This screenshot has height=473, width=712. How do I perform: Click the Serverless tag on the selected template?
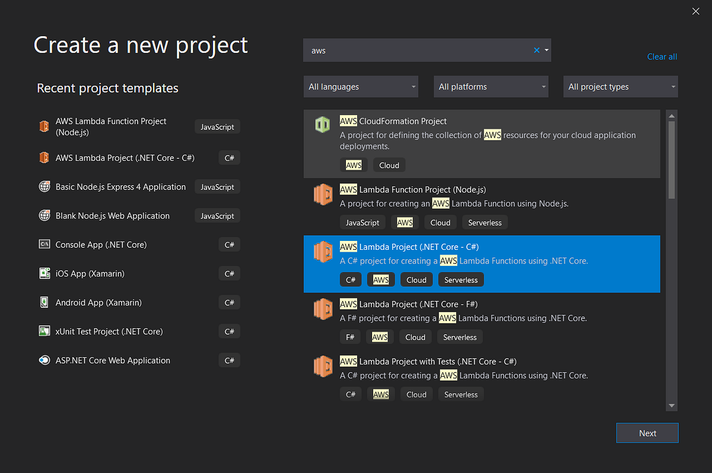click(x=461, y=279)
